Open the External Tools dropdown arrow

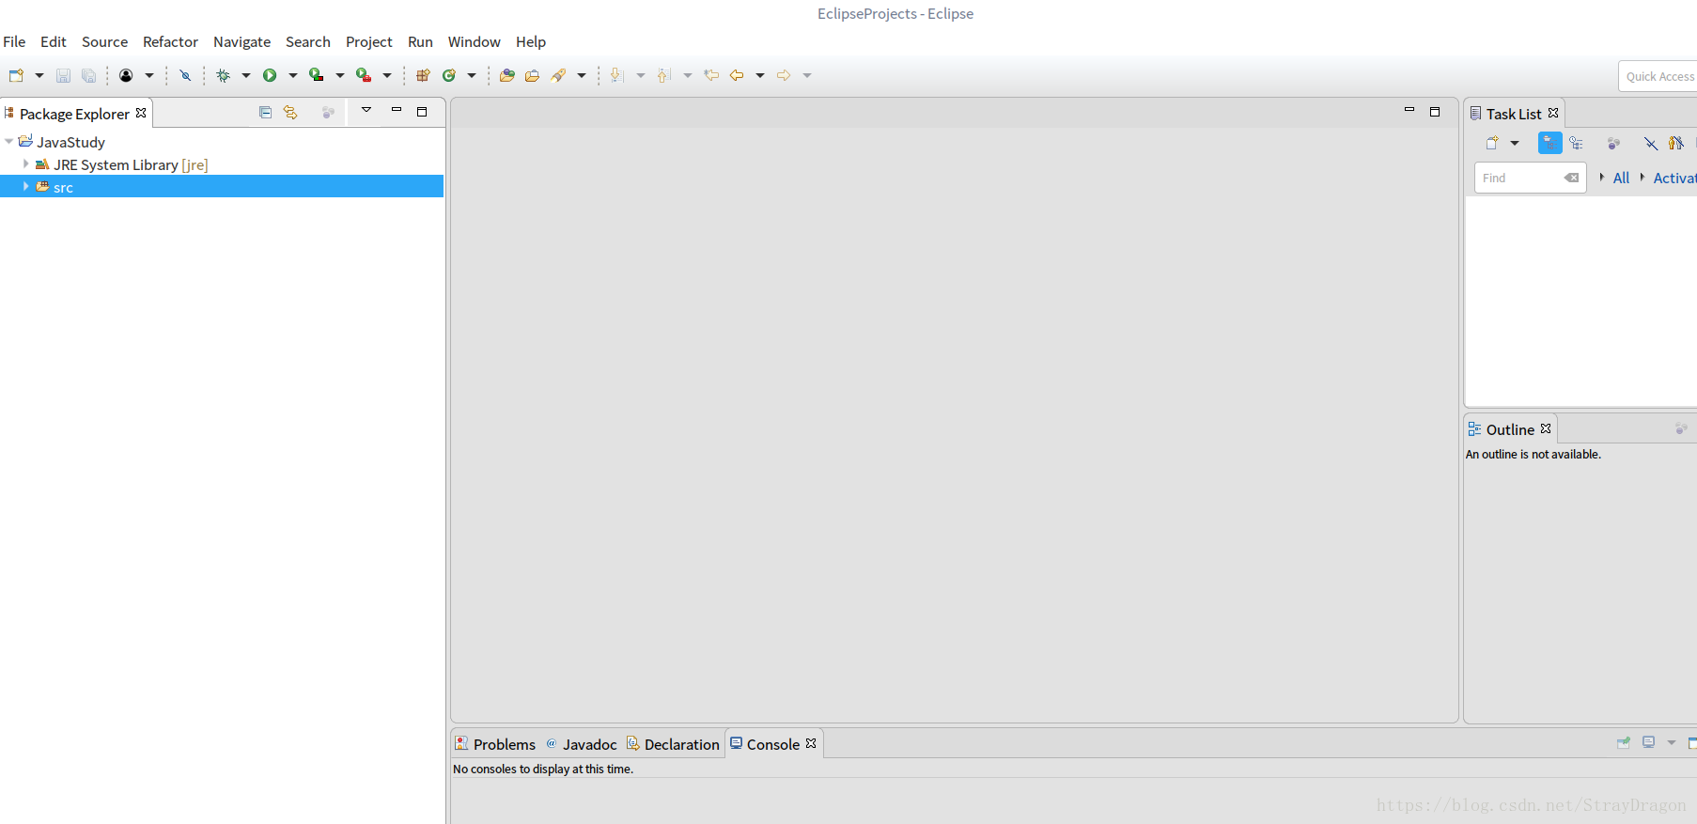point(387,75)
